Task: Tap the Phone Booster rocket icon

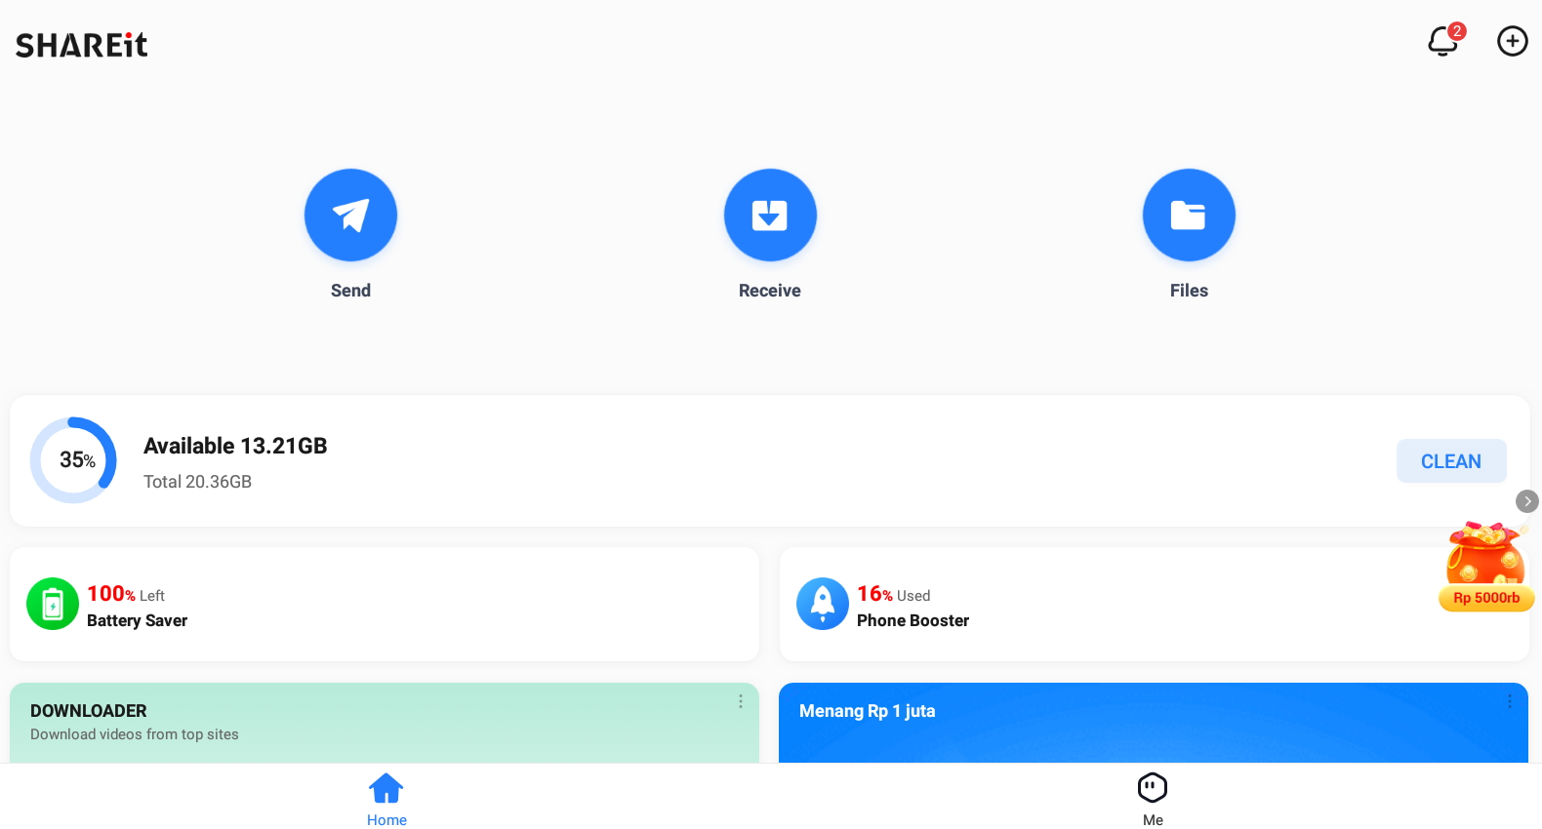Action: tap(823, 604)
